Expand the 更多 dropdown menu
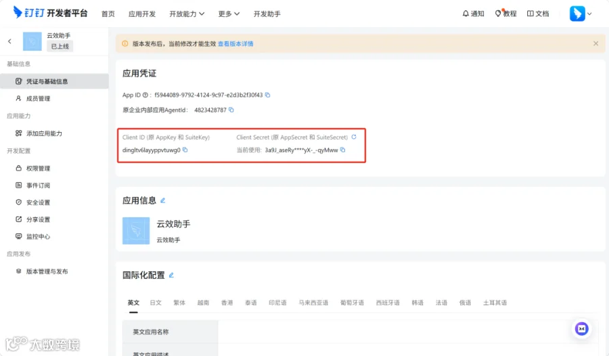The height and width of the screenshot is (356, 609). [x=229, y=14]
